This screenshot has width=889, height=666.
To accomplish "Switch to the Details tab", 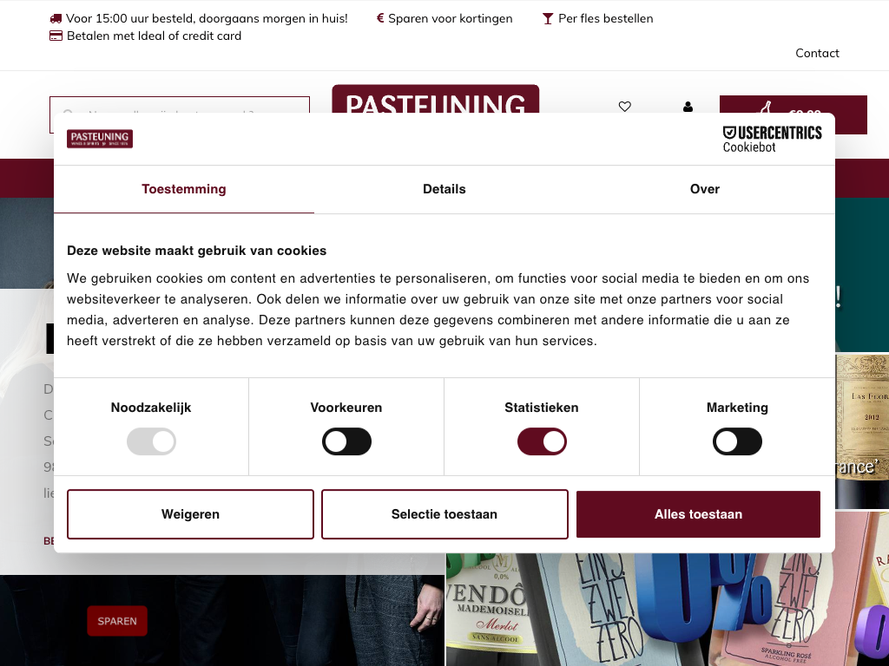I will point(444,189).
